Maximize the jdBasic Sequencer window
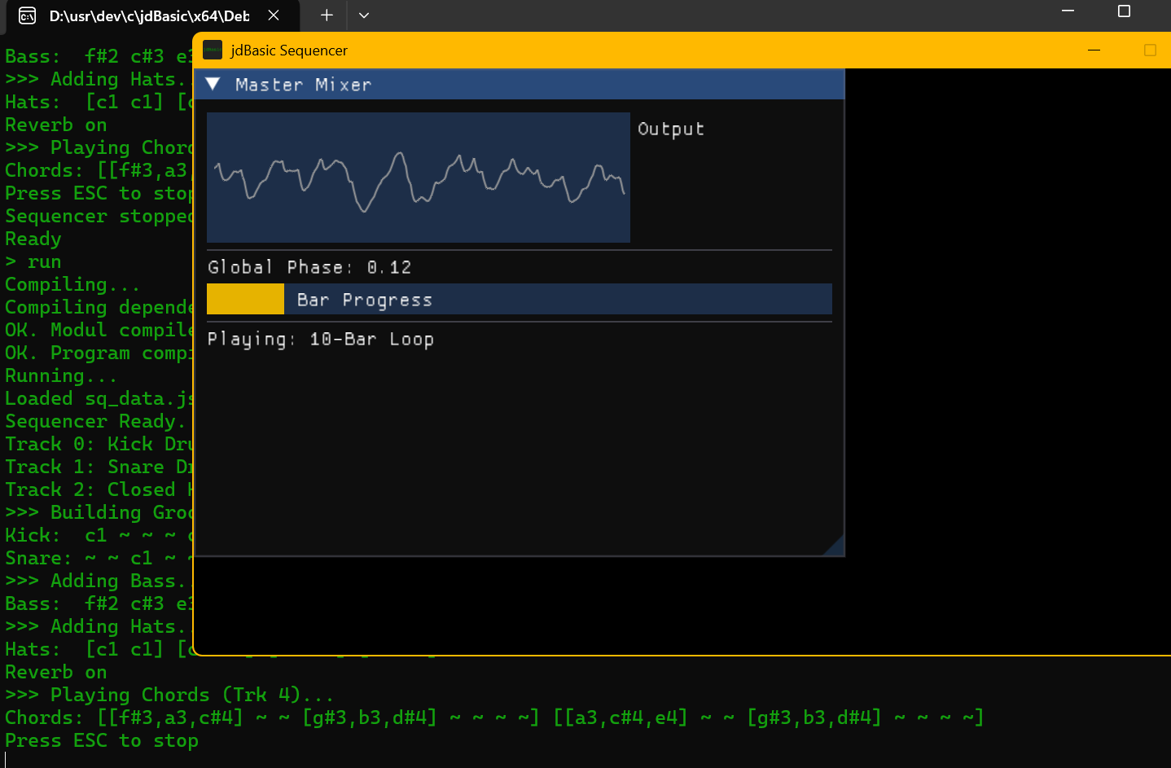The height and width of the screenshot is (768, 1171). [1150, 50]
